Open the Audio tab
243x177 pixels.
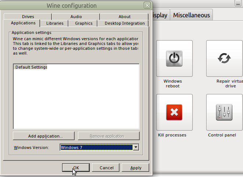click(76, 17)
